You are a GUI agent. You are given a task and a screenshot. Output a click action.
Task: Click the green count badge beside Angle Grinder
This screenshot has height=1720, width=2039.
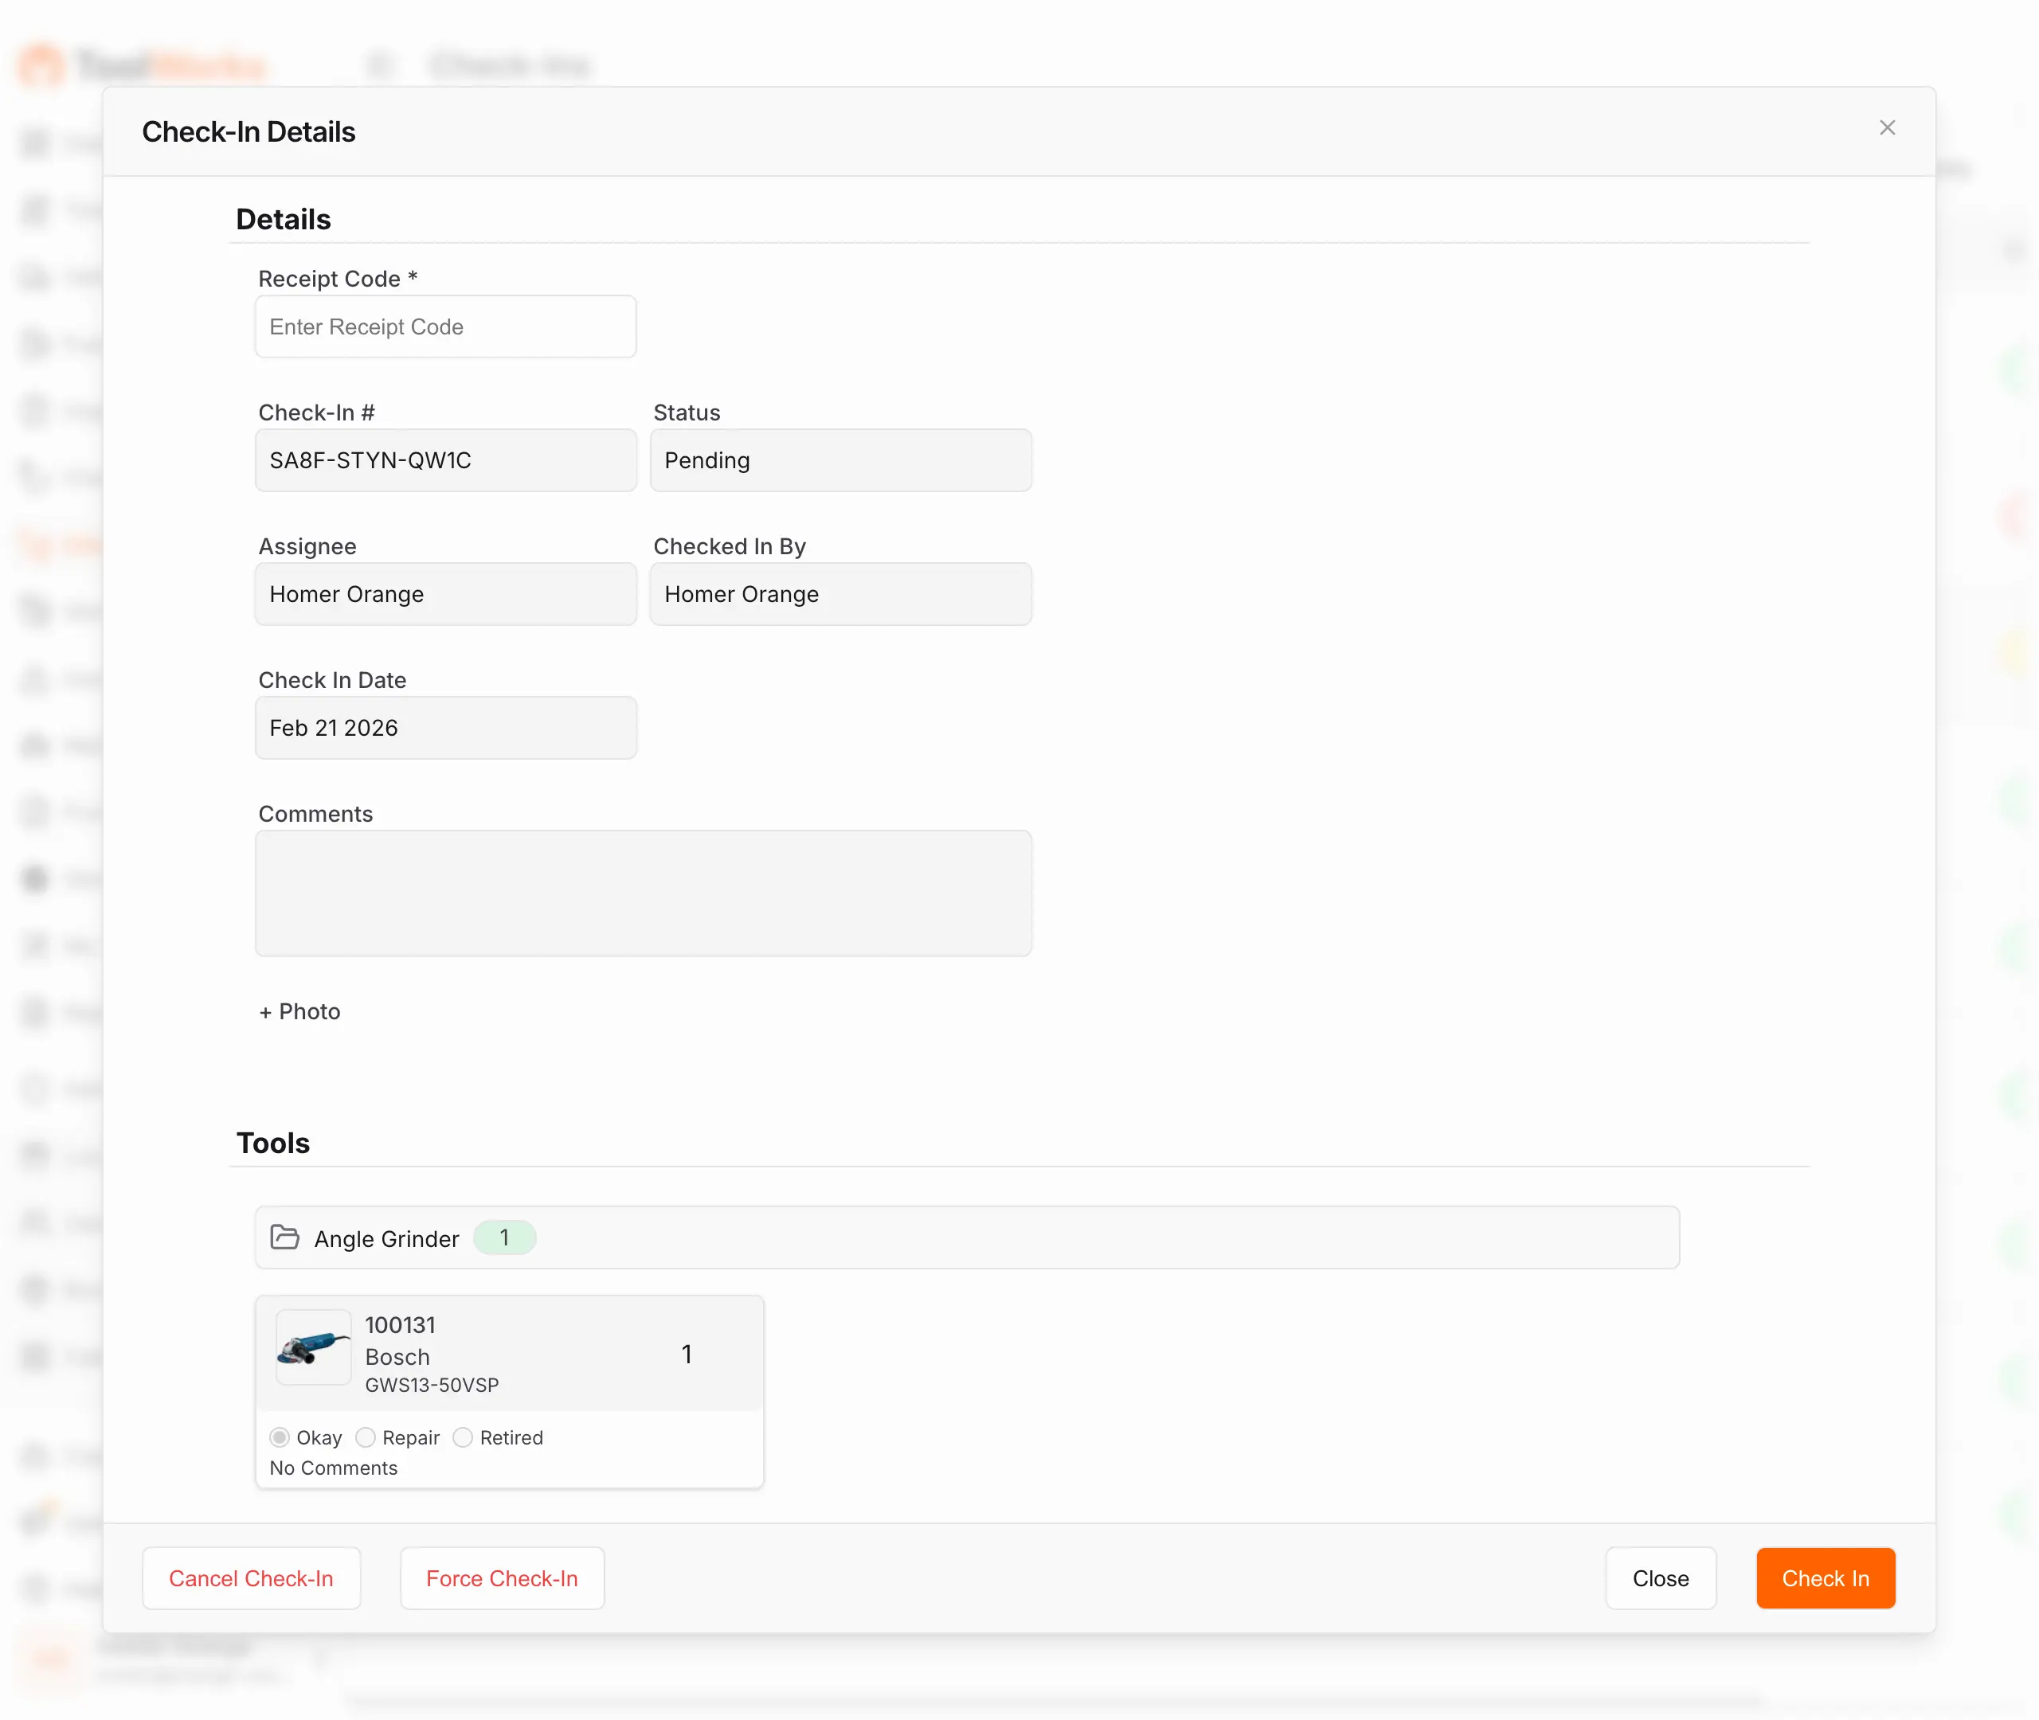coord(504,1237)
